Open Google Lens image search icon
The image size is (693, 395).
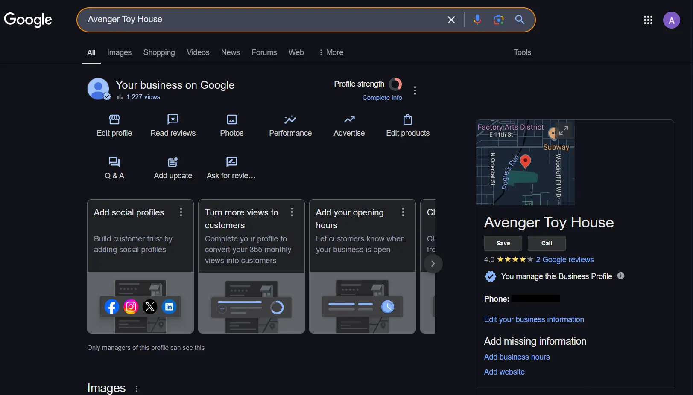(x=498, y=20)
